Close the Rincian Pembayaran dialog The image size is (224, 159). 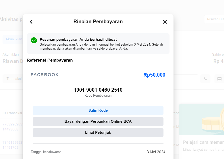tap(165, 22)
